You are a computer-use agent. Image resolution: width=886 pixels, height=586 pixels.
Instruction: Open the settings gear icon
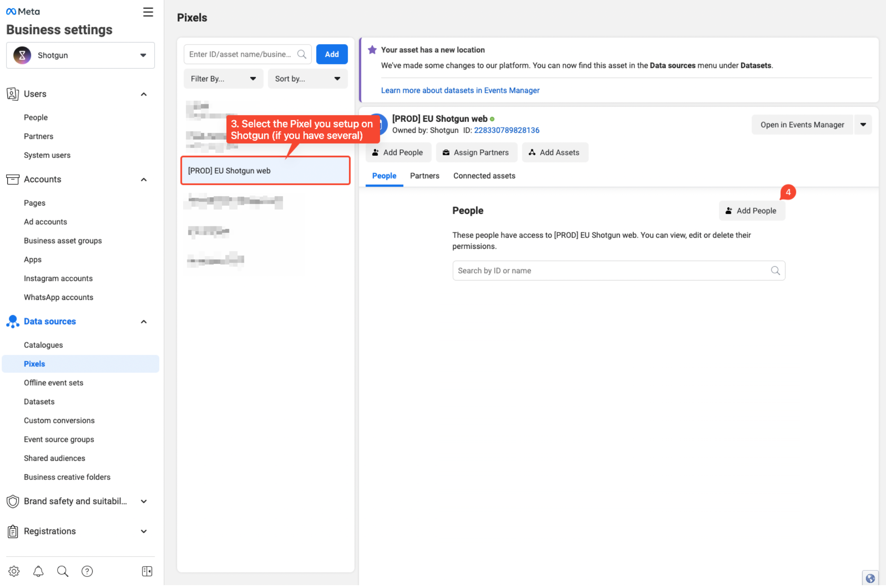14,571
